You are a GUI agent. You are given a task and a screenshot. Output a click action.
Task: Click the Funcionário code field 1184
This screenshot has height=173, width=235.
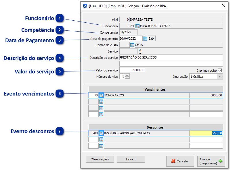click(127, 26)
